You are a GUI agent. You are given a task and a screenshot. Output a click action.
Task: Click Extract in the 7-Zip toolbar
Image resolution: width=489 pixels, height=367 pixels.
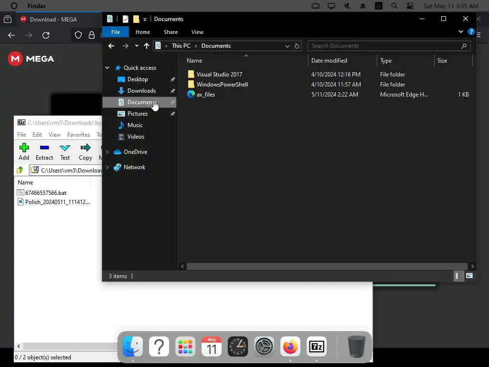pyautogui.click(x=44, y=151)
